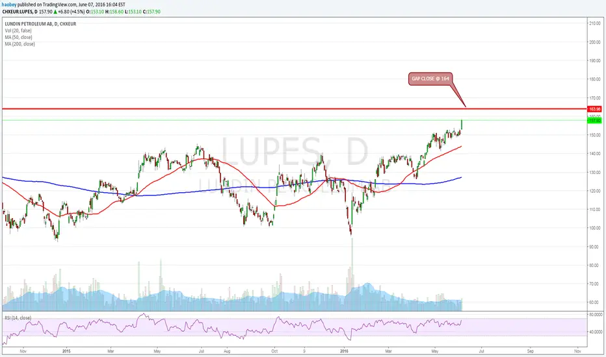Viewport: 606px width, 357px height.
Task: Click the 40.0000 RSI axis label
Action: pyautogui.click(x=595, y=332)
